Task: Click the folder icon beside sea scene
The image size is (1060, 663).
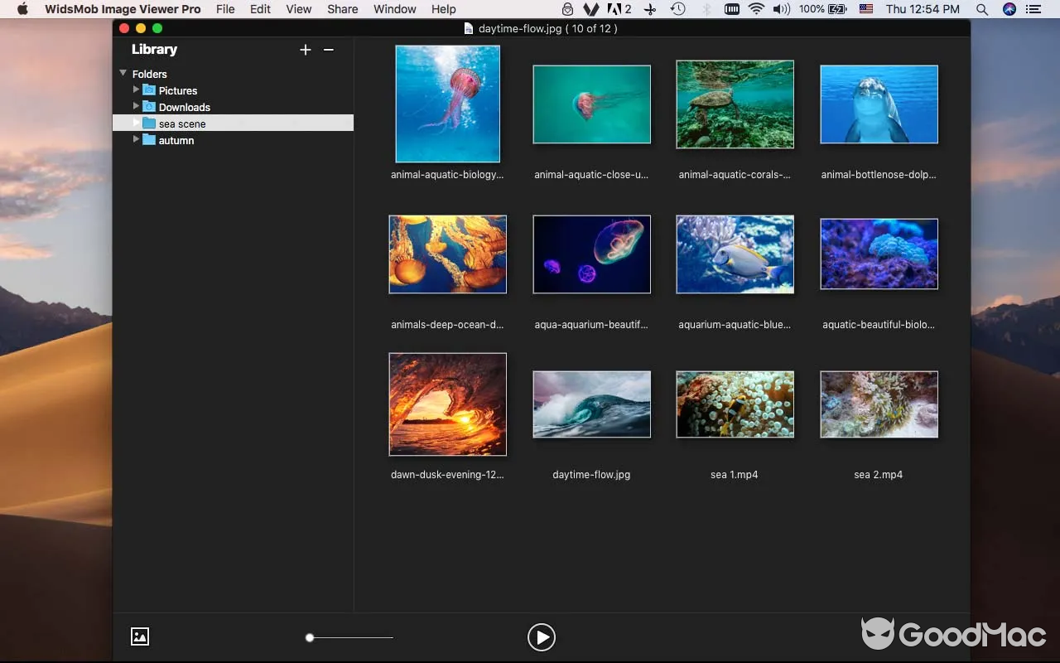Action: (x=147, y=123)
